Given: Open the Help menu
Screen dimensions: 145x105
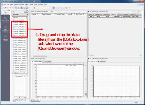Looking at the screenshot, I should click(45, 4).
